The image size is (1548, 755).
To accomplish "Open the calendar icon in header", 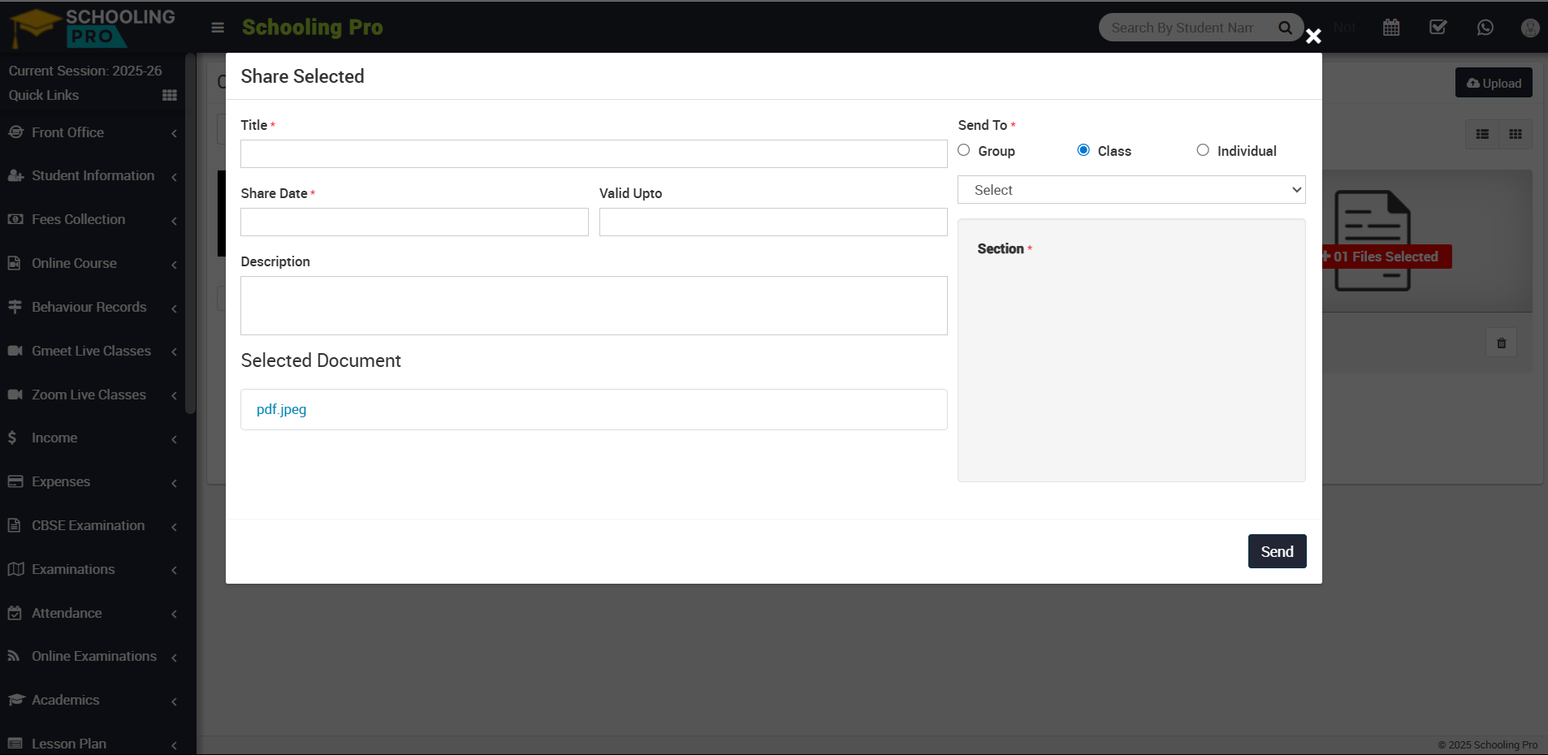I will tap(1391, 28).
